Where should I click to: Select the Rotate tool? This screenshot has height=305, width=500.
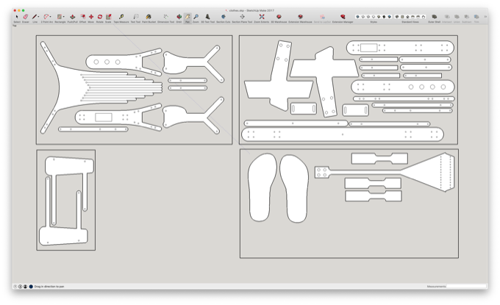pyautogui.click(x=100, y=17)
